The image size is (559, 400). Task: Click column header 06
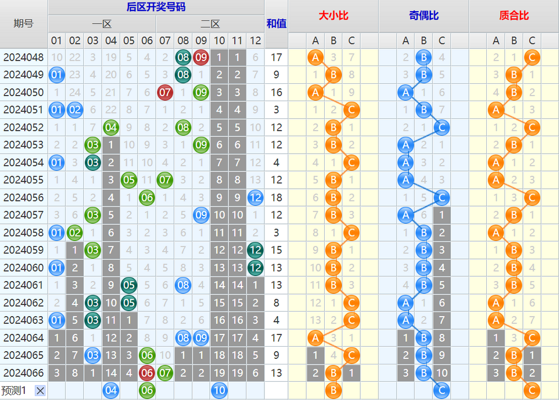147,41
